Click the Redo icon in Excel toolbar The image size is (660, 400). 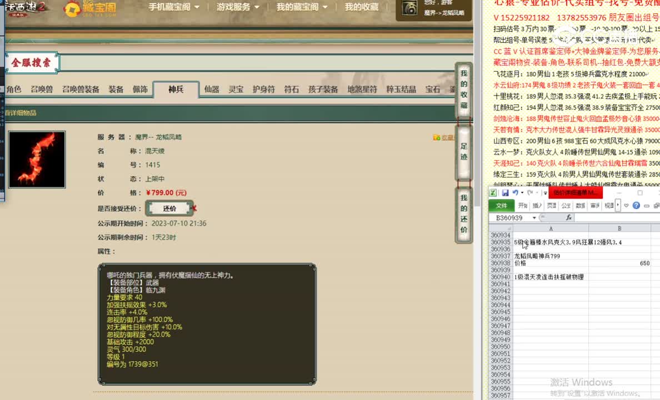[529, 193]
